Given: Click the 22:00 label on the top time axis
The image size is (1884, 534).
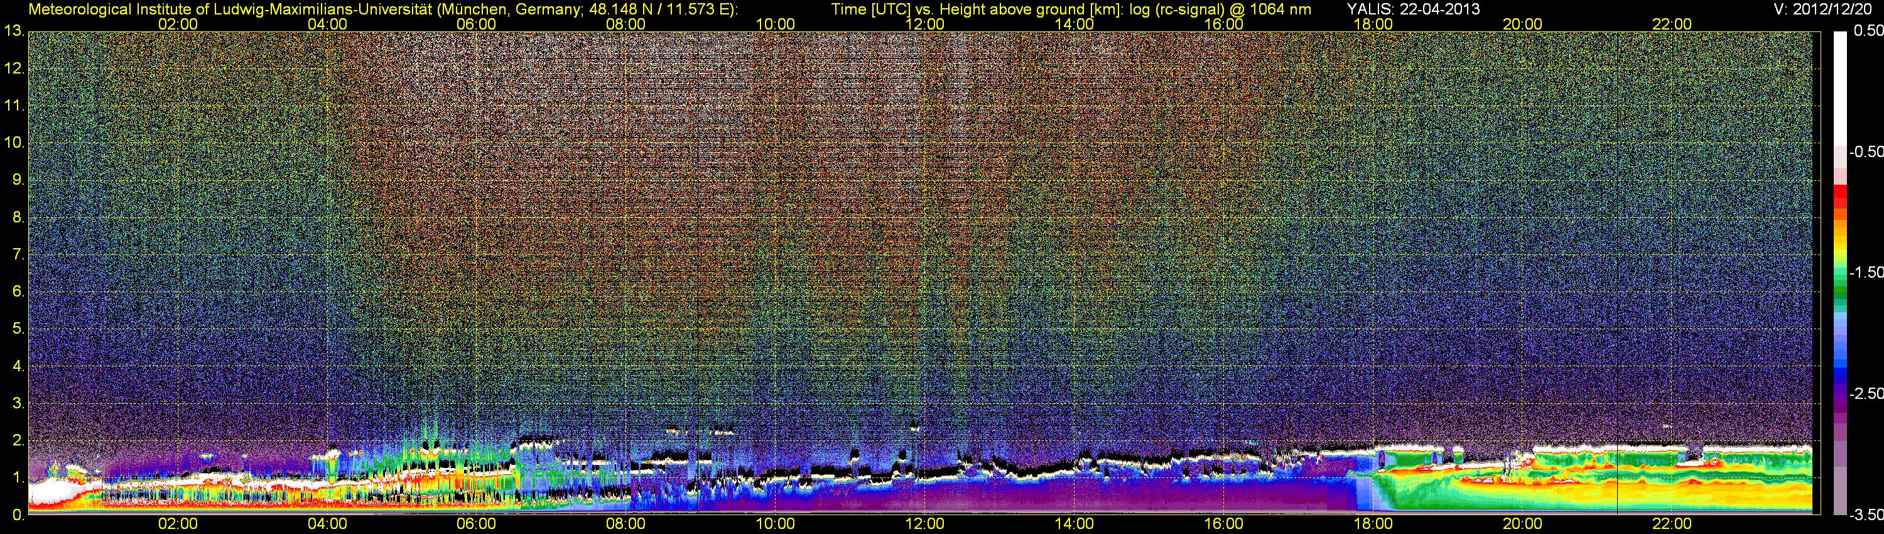Looking at the screenshot, I should [x=1672, y=23].
